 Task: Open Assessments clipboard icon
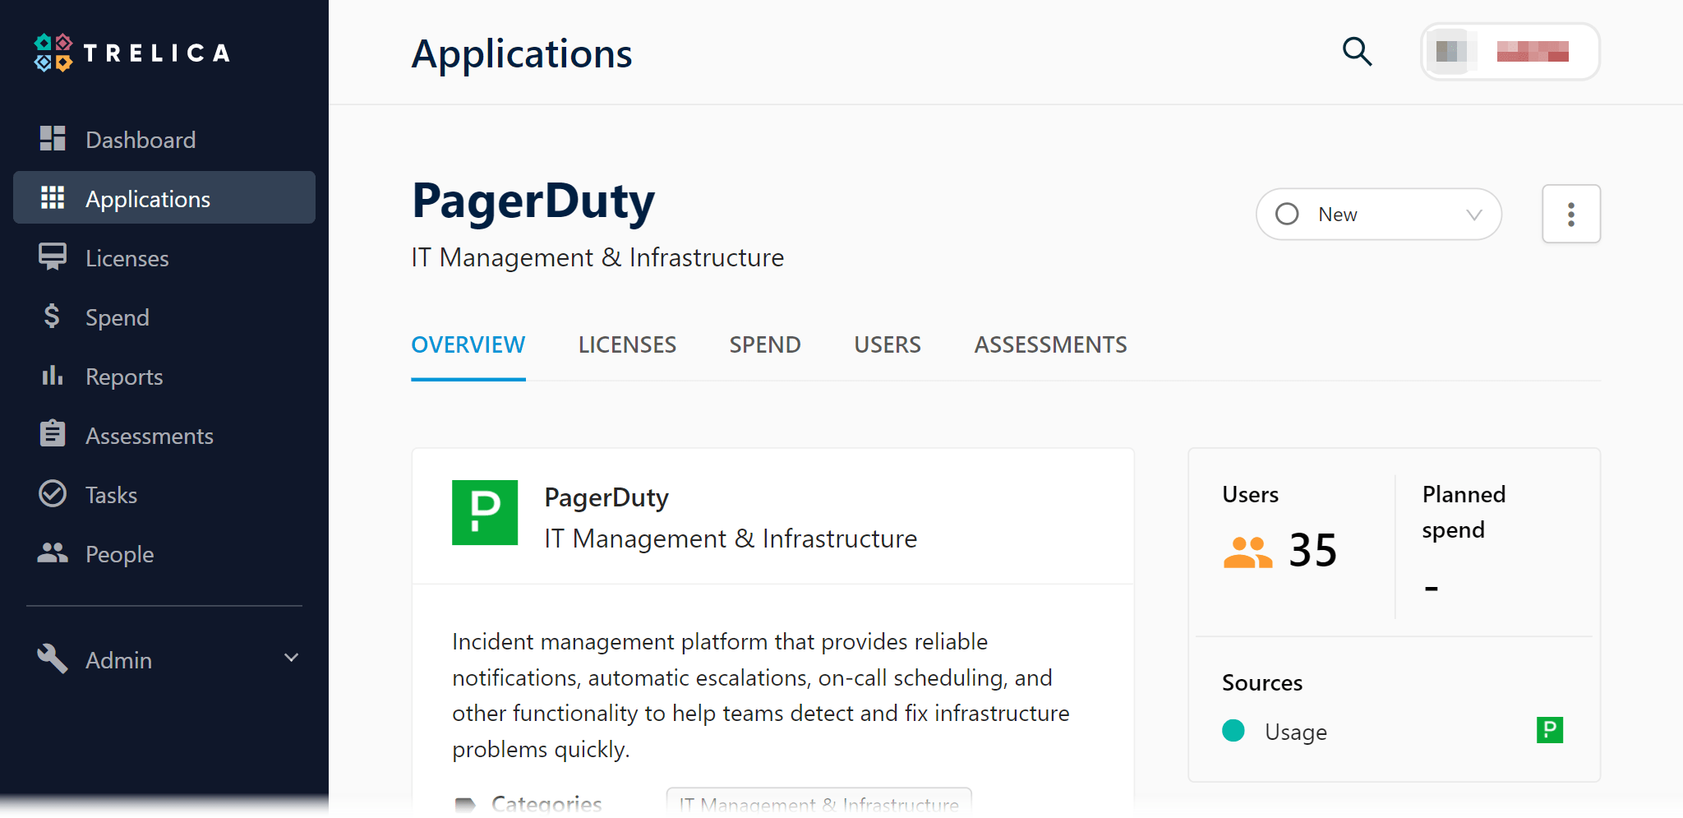(x=52, y=435)
